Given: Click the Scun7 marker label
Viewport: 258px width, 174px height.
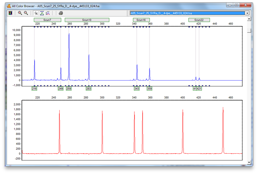Looking at the screenshot, I should tap(47, 20).
